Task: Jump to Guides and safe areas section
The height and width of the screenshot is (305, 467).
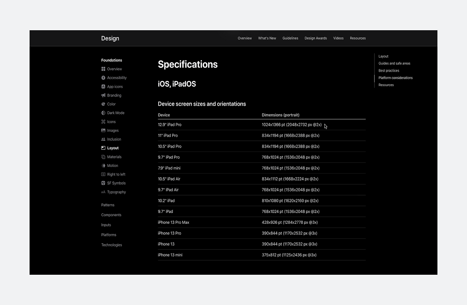Action: pyautogui.click(x=394, y=63)
